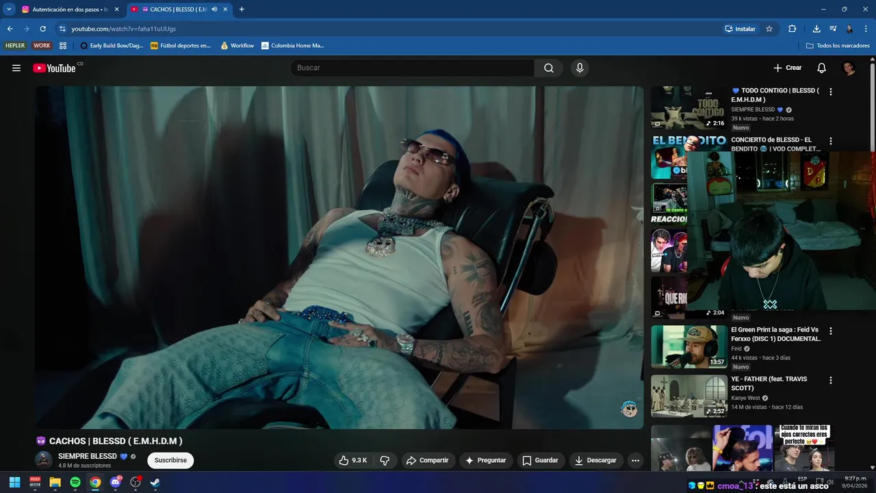Viewport: 876px width, 493px height.
Task: Open the SIEMPRE BLESSD channel name link
Action: tap(87, 456)
